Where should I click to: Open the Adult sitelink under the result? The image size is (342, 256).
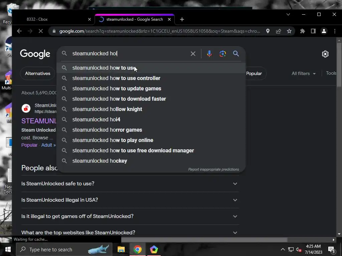click(x=48, y=145)
